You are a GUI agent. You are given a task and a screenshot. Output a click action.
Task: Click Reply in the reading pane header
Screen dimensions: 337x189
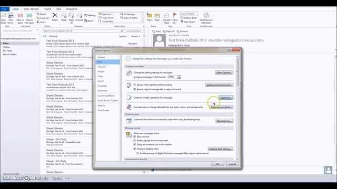(156, 31)
